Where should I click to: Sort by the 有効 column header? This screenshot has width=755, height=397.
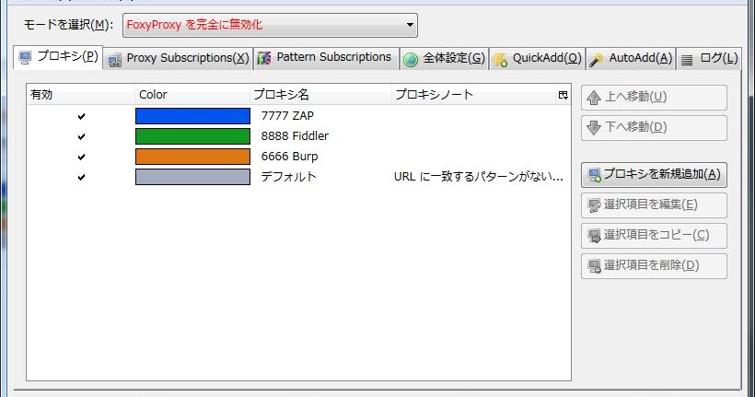click(80, 95)
